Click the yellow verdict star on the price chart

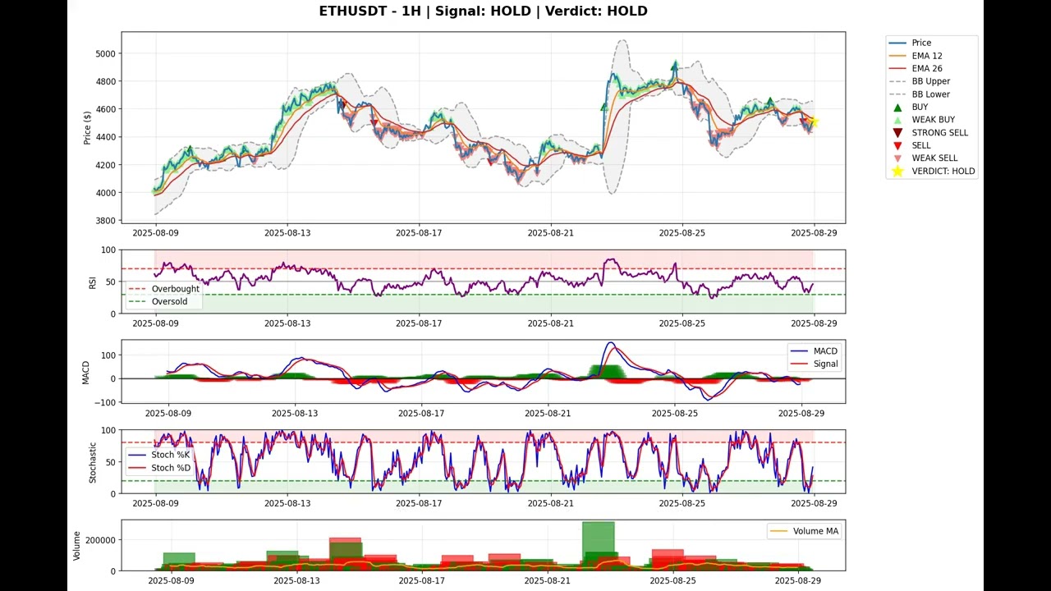(813, 122)
